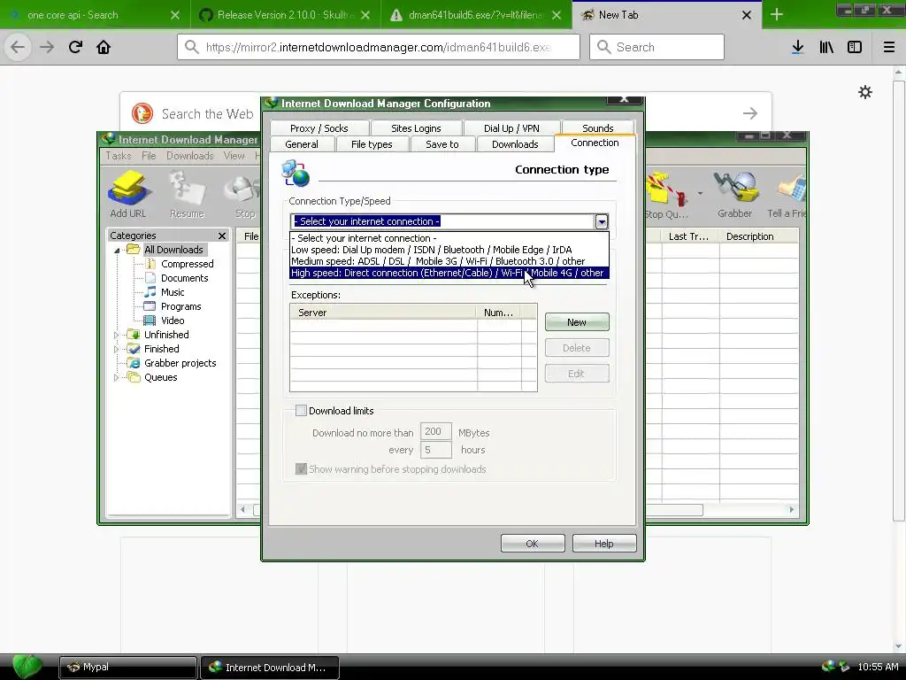This screenshot has width=906, height=680.
Task: Open a new browser tab with plus
Action: 777,15
